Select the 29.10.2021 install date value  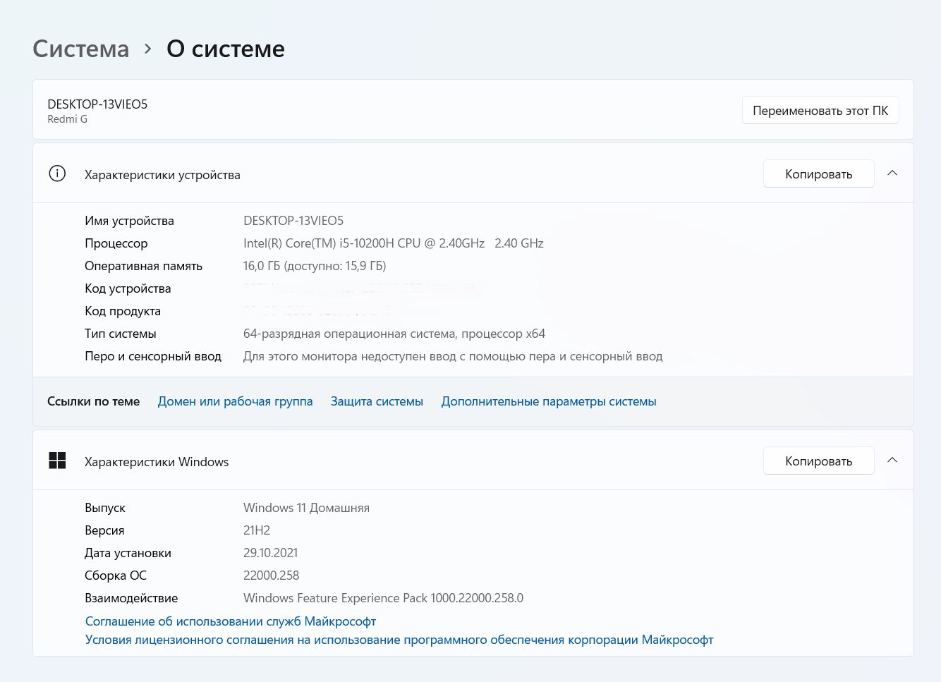pyautogui.click(x=271, y=553)
